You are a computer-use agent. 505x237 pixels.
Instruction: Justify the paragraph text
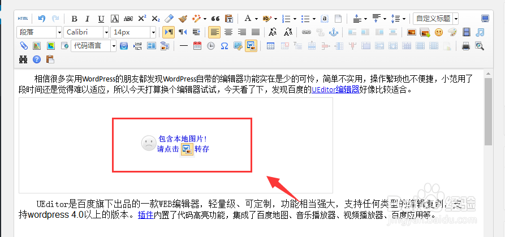(x=256, y=32)
